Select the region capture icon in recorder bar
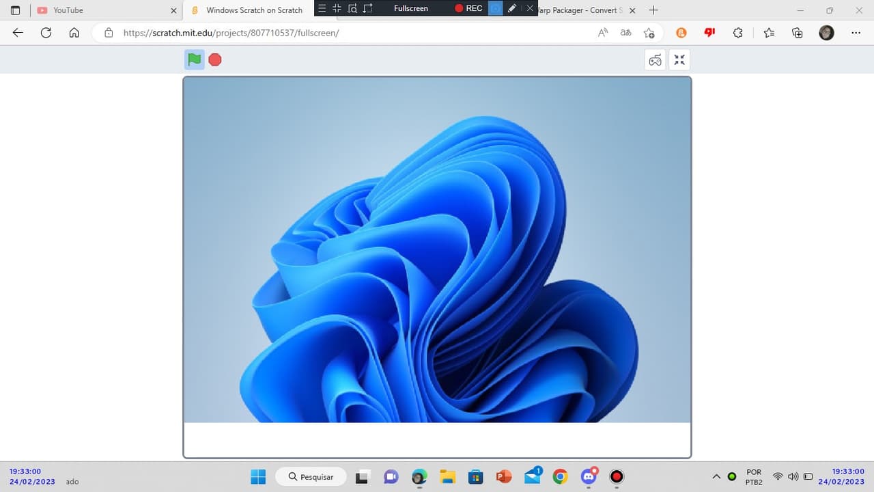This screenshot has width=874, height=492. (368, 8)
